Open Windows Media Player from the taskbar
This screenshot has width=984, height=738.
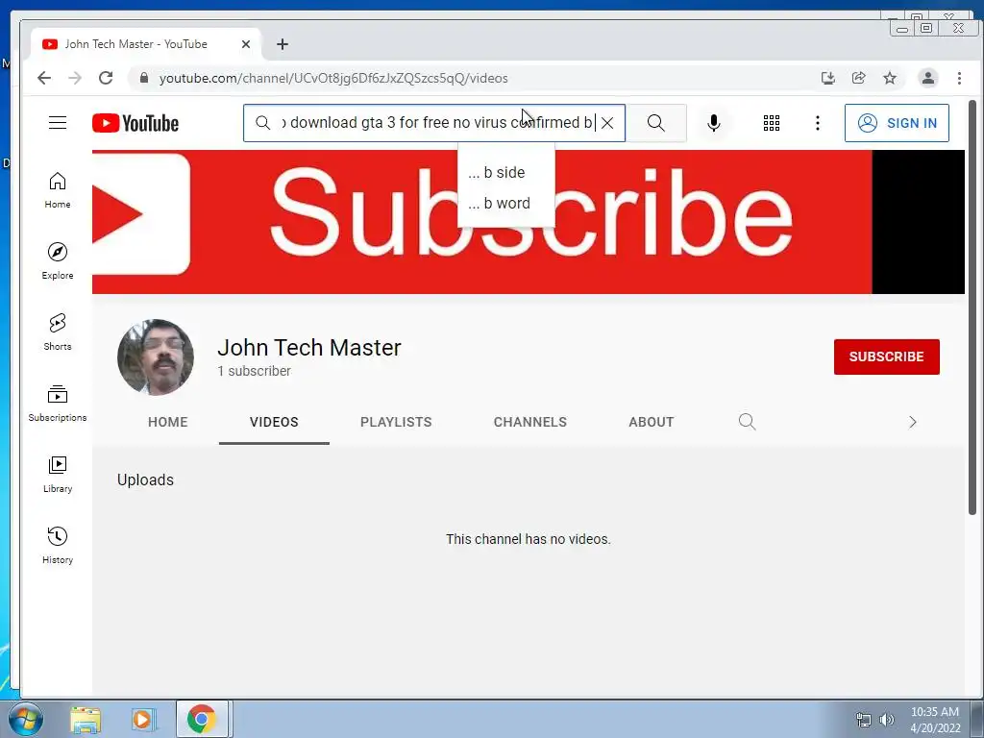pos(143,719)
